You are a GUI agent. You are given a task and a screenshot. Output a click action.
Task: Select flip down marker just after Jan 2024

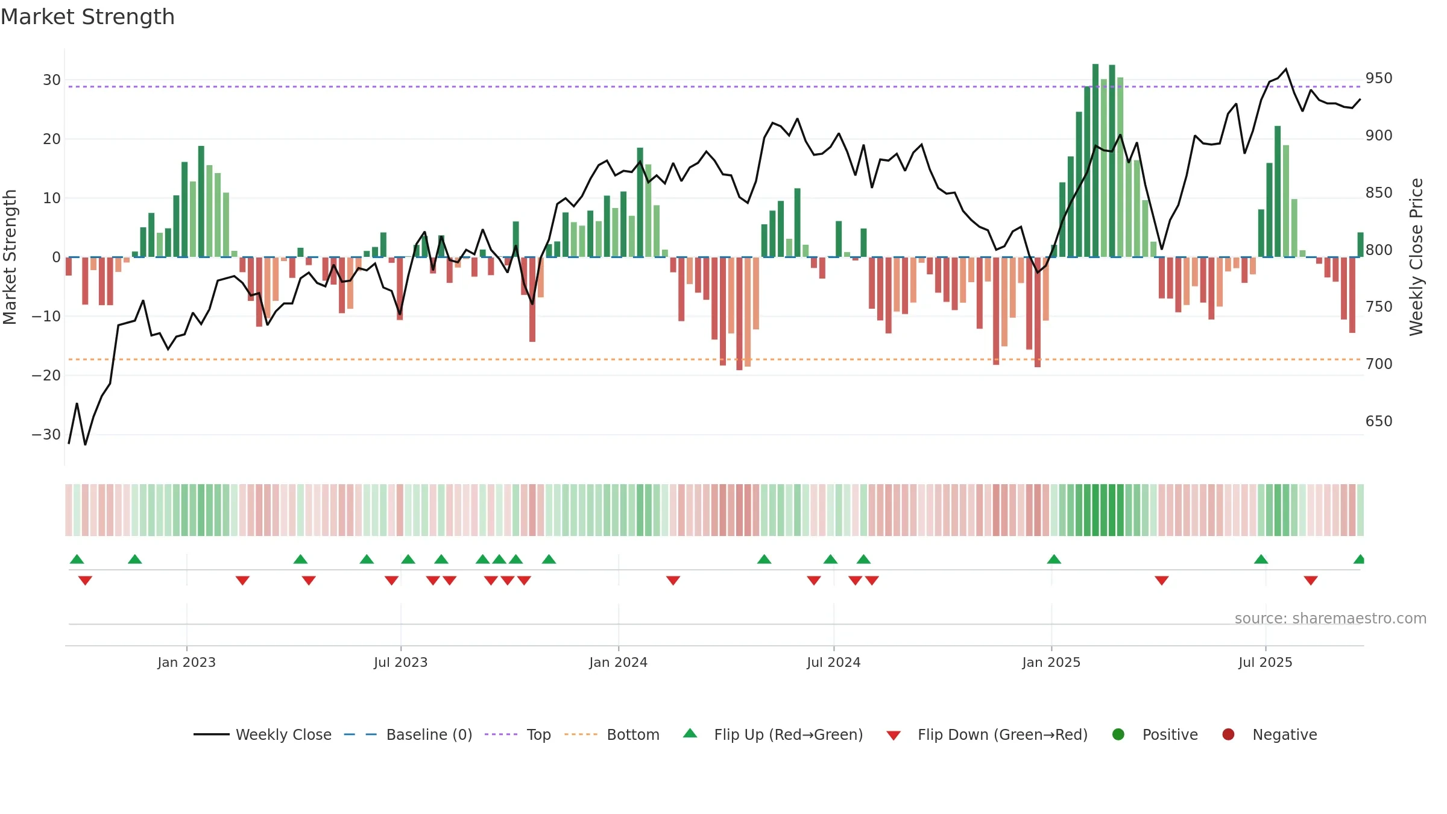(673, 581)
